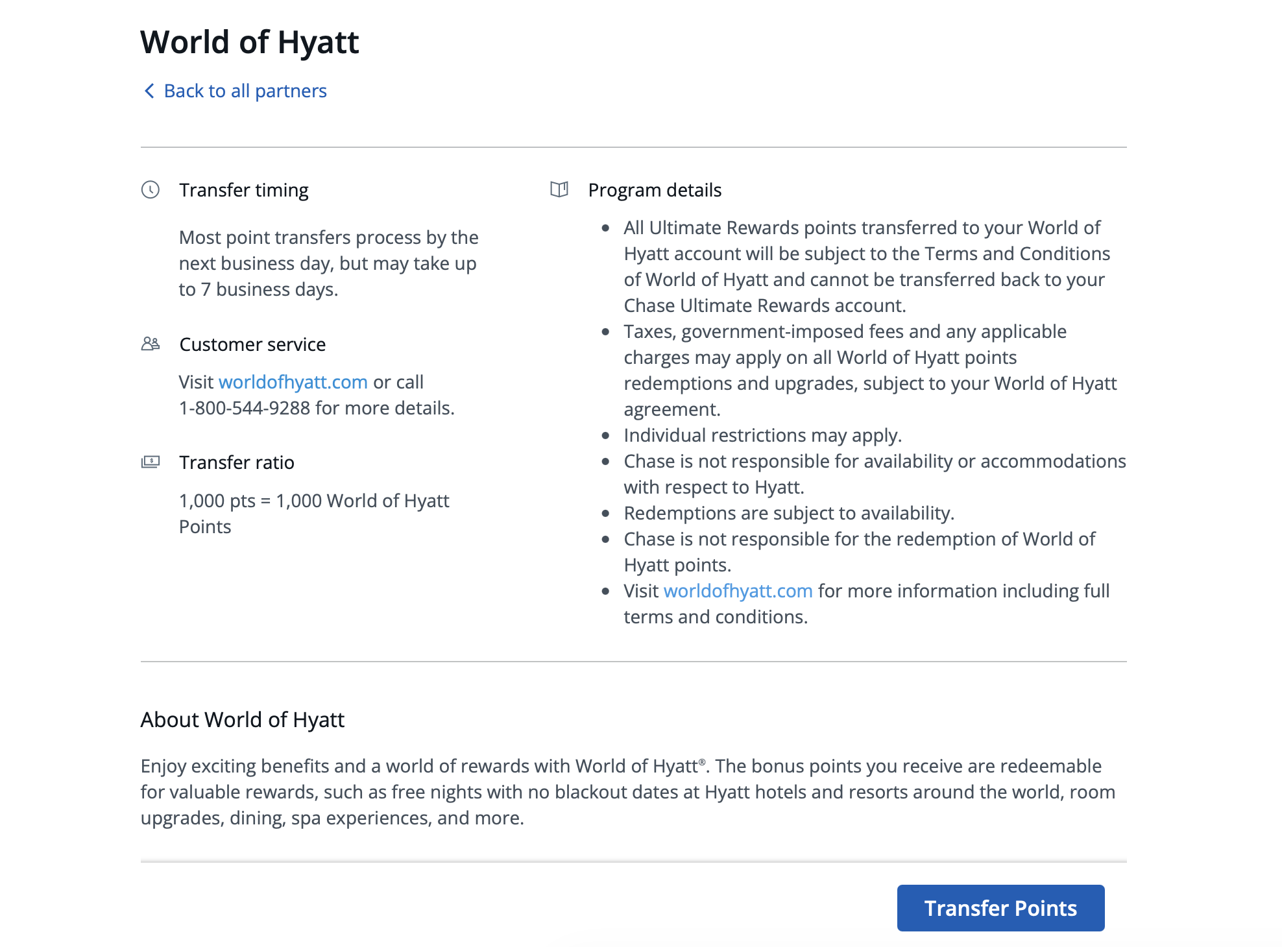Open worldofhyatt.com link in Program details
Viewport: 1282px width, 947px height.
click(x=738, y=591)
